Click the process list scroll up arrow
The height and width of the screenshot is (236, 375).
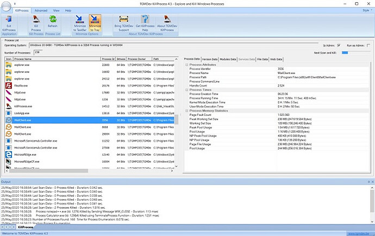coord(176,59)
